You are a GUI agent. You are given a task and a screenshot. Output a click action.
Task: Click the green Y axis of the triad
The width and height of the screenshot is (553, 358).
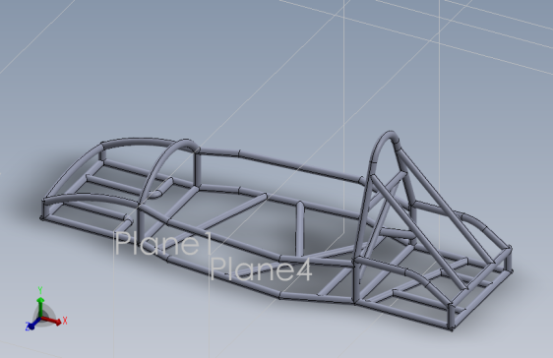coord(40,302)
